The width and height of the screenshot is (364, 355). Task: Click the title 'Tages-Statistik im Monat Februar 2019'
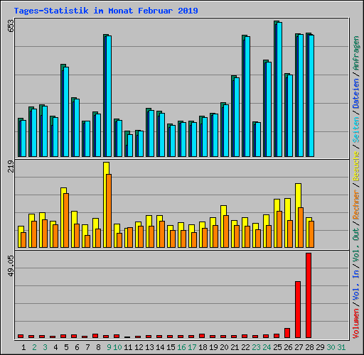106,11
